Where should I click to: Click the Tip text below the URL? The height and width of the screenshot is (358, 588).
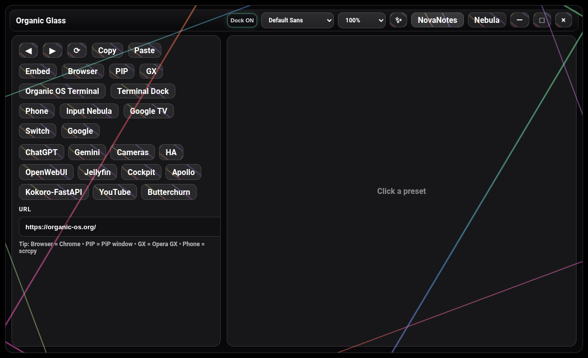112,247
